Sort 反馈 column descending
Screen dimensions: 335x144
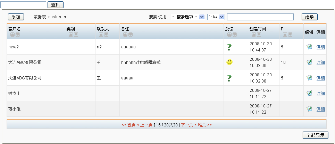coord(235,35)
